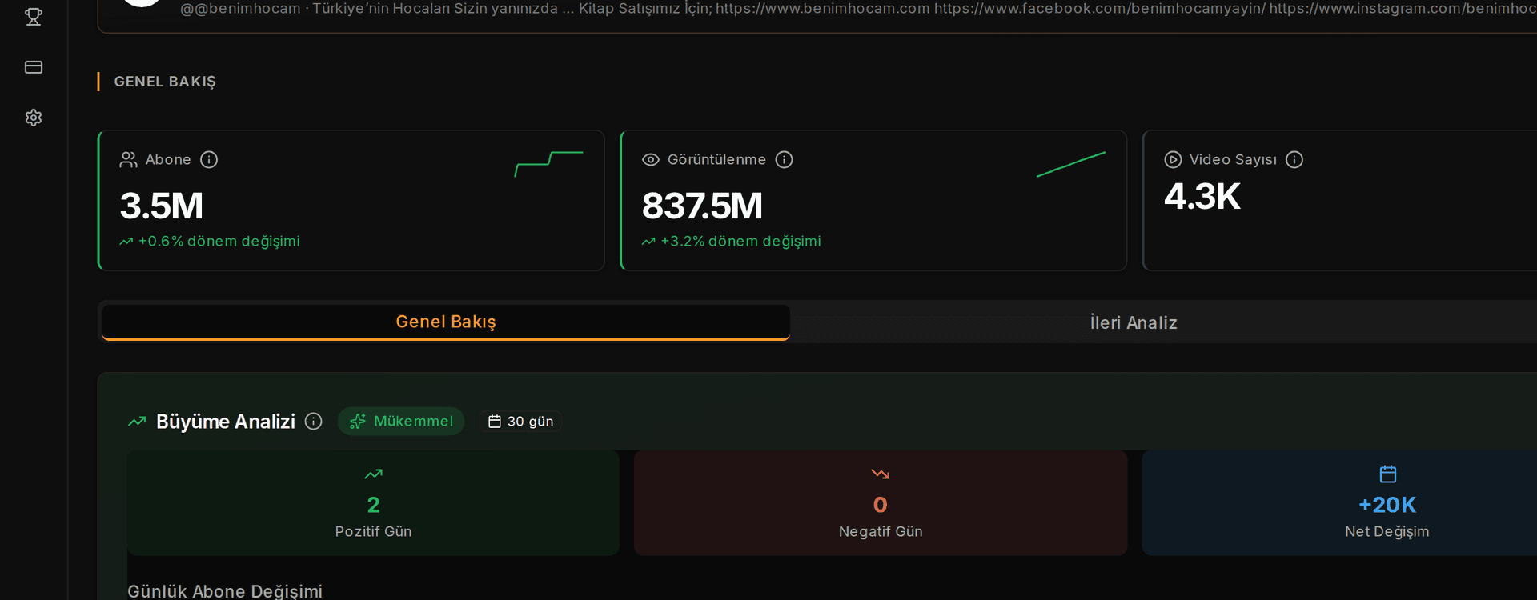Viewport: 1537px width, 600px height.
Task: Click the +20K net change value
Action: coord(1387,505)
